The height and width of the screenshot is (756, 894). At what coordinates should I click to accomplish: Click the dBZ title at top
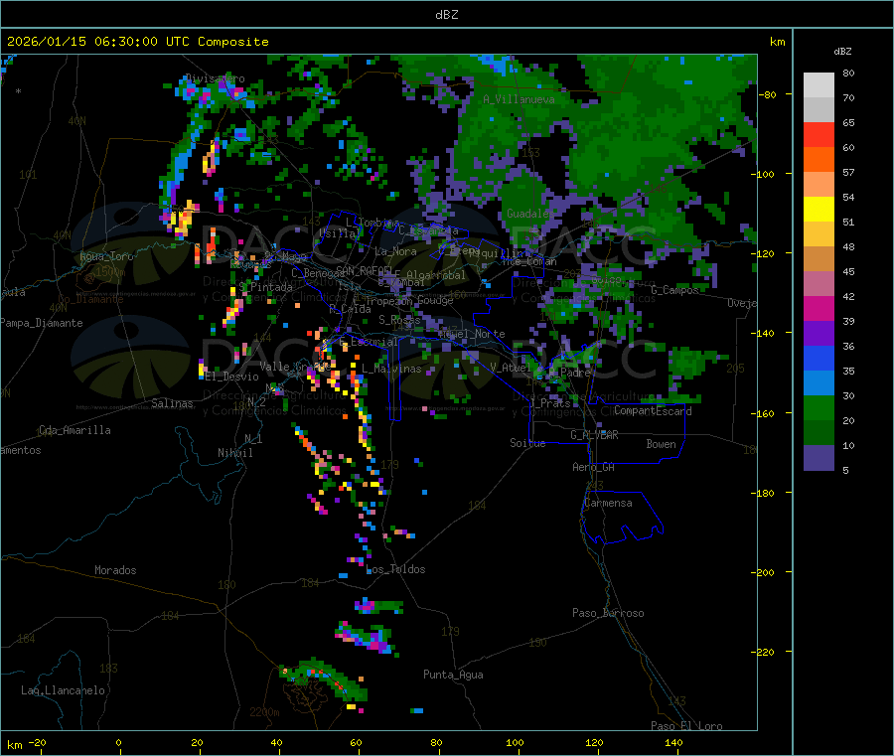tap(446, 15)
